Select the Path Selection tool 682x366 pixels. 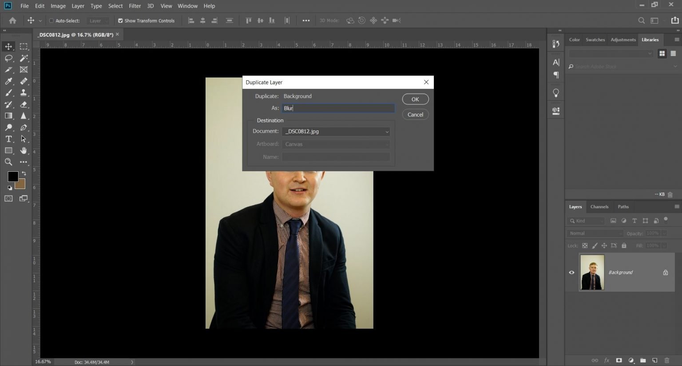pos(24,139)
